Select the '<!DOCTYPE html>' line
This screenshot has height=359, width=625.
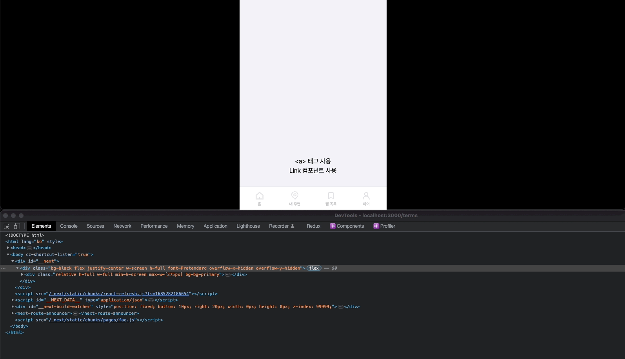point(25,235)
